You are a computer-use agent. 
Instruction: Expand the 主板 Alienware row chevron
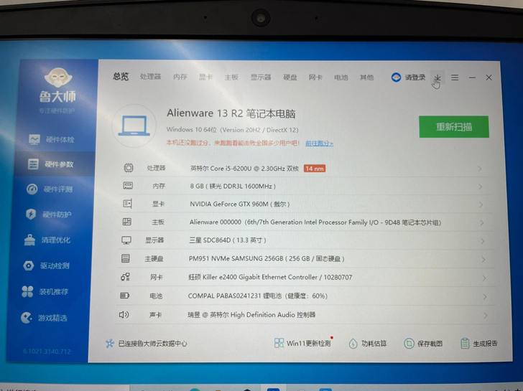(482, 222)
